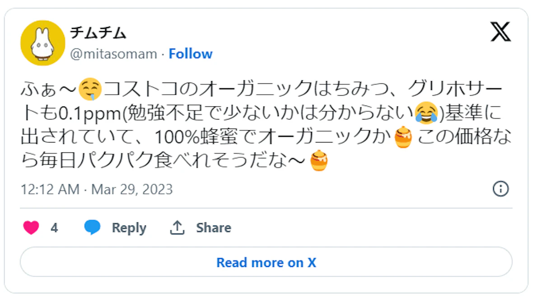Click the honey pot emoji after オーガニックか
The width and height of the screenshot is (542, 299).
[403, 137]
